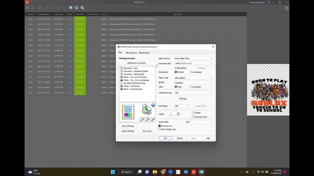Select preset 'Photo - A4 Landscape'
Image resolution: width=314 pixels, height=176 pixels.
click(x=132, y=89)
